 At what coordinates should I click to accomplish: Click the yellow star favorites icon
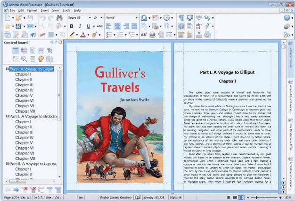[x=8, y=26]
